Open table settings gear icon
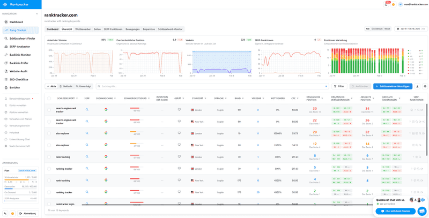This screenshot has height=218, width=429. tap(425, 86)
